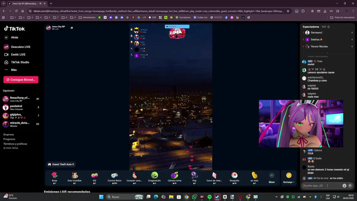Click the taskbar Buscar search box

point(125,197)
